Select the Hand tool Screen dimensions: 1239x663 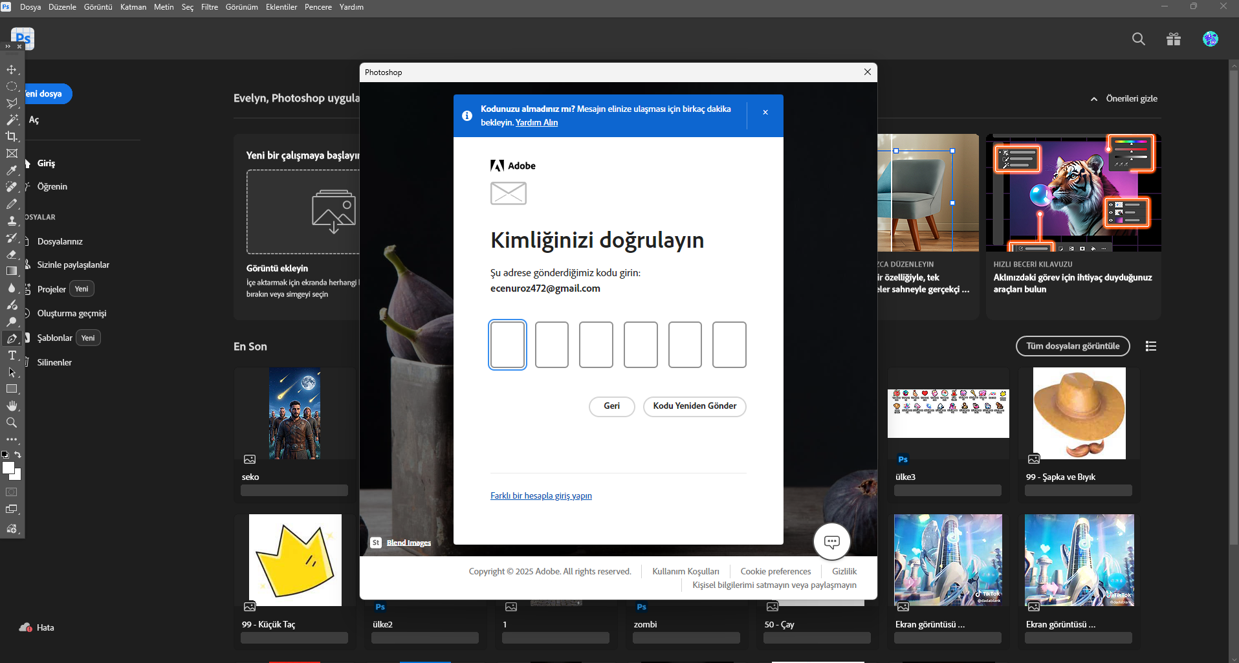click(x=12, y=406)
